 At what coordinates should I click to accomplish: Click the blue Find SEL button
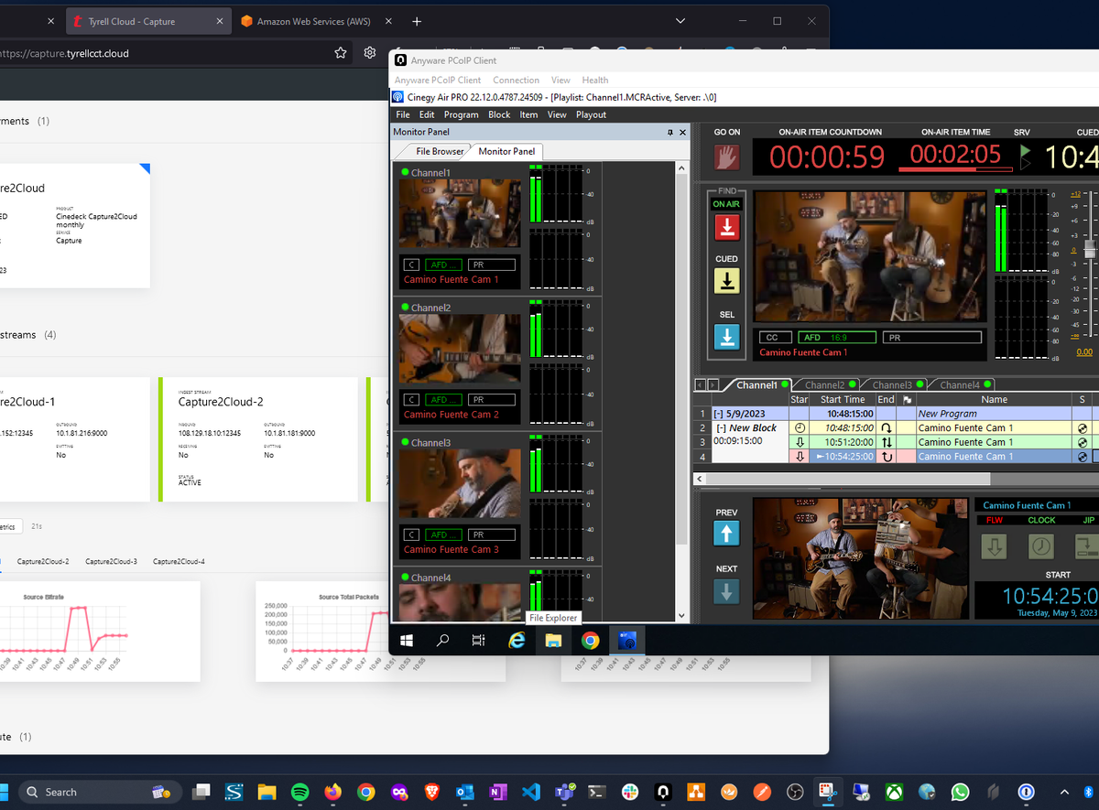(726, 337)
